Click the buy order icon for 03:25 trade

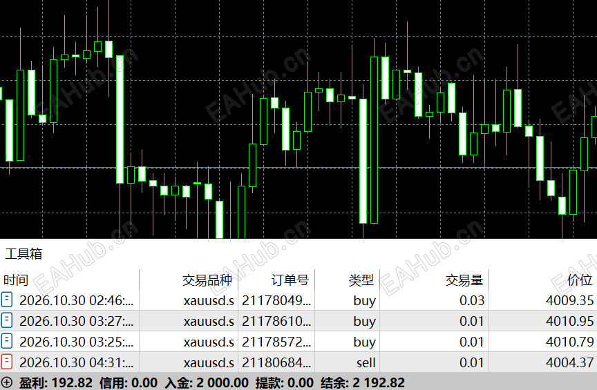tap(7, 341)
